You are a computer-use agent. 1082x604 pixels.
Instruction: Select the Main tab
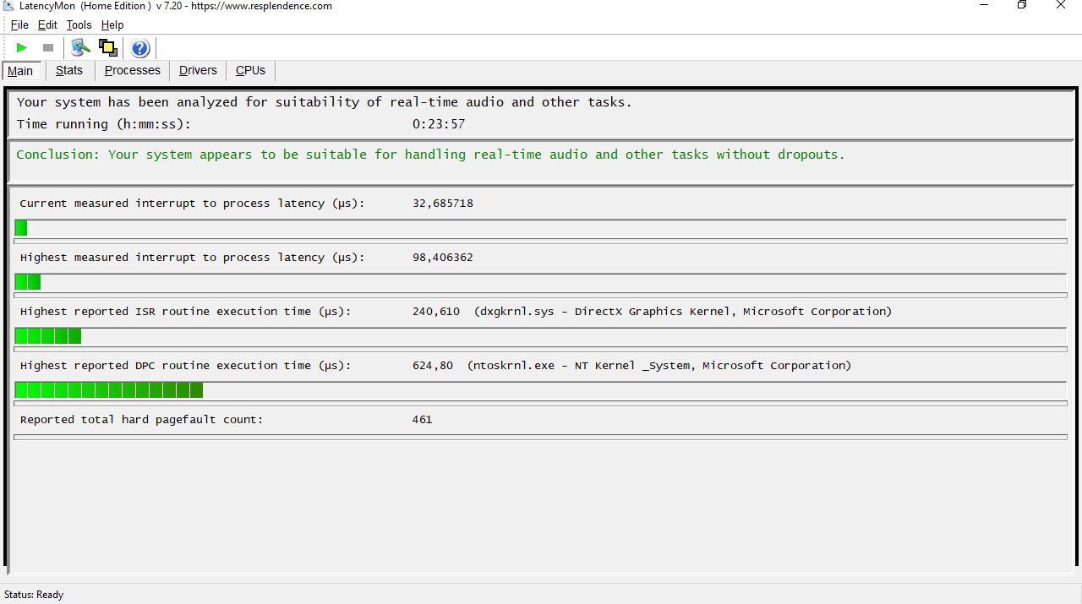(x=20, y=71)
